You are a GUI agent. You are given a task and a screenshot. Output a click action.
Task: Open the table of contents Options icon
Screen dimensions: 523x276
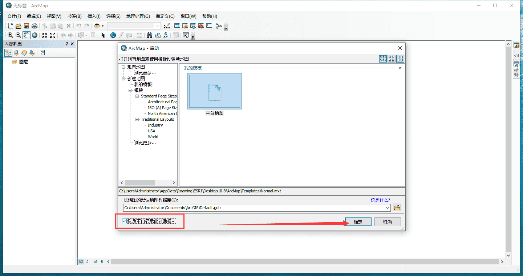pos(42,53)
